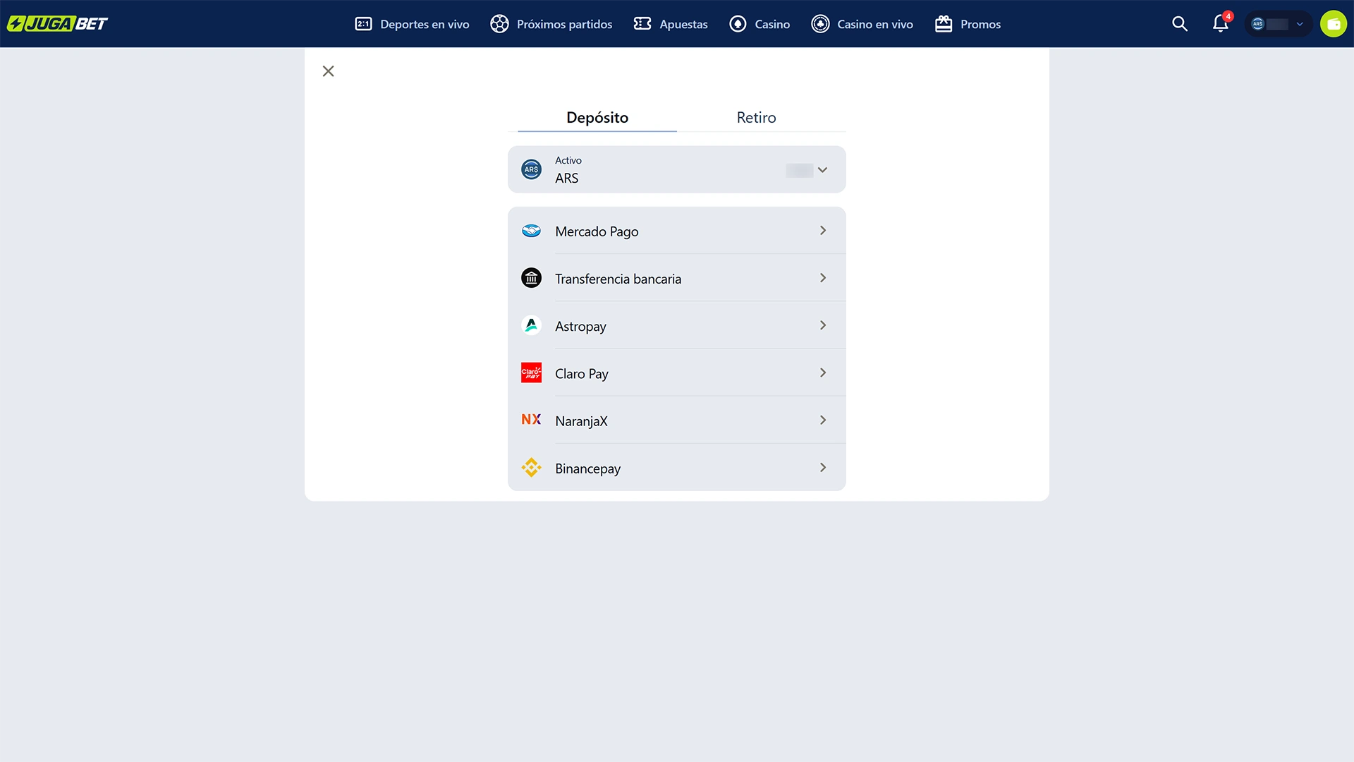Open Mercado Pago chevron arrow
Viewport: 1354px width, 762px height.
823,231
